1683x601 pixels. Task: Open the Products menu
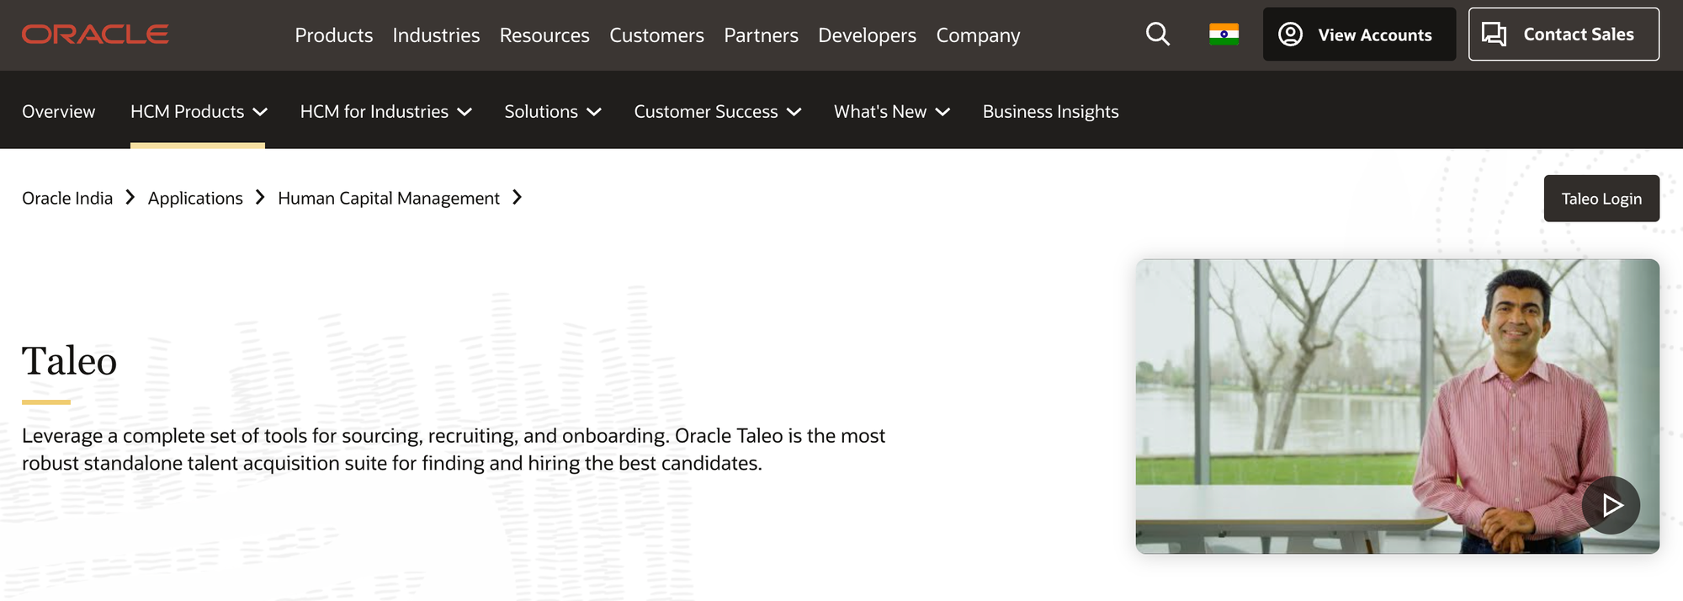334,35
